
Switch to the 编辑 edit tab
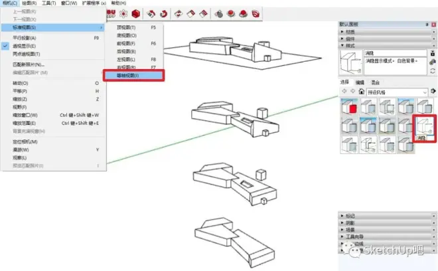pos(360,82)
